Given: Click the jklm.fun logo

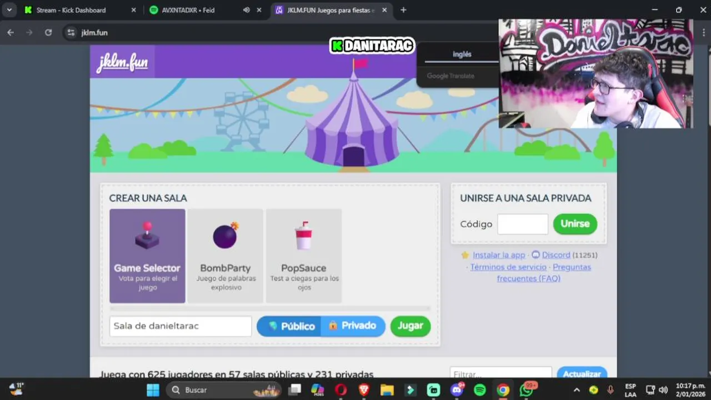Looking at the screenshot, I should coord(122,62).
